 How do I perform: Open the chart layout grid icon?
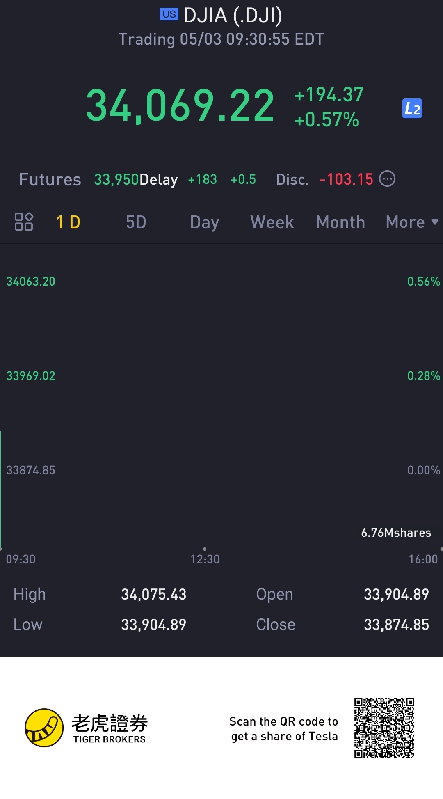coord(24,222)
